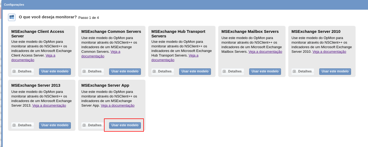
Task: Open documentation link for MSExchange Server 2010
Action: (x=329, y=52)
